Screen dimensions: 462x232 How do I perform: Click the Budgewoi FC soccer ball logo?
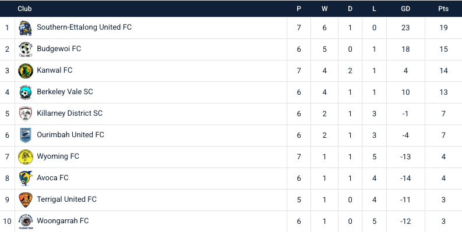pos(25,49)
